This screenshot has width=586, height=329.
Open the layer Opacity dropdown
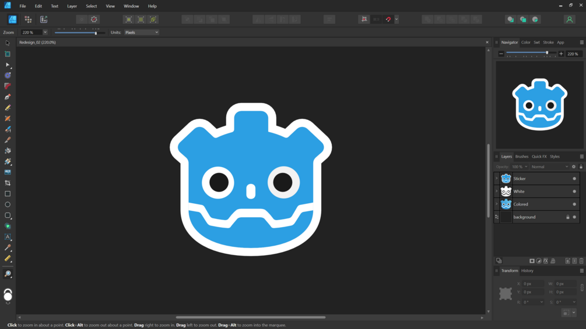[526, 167]
